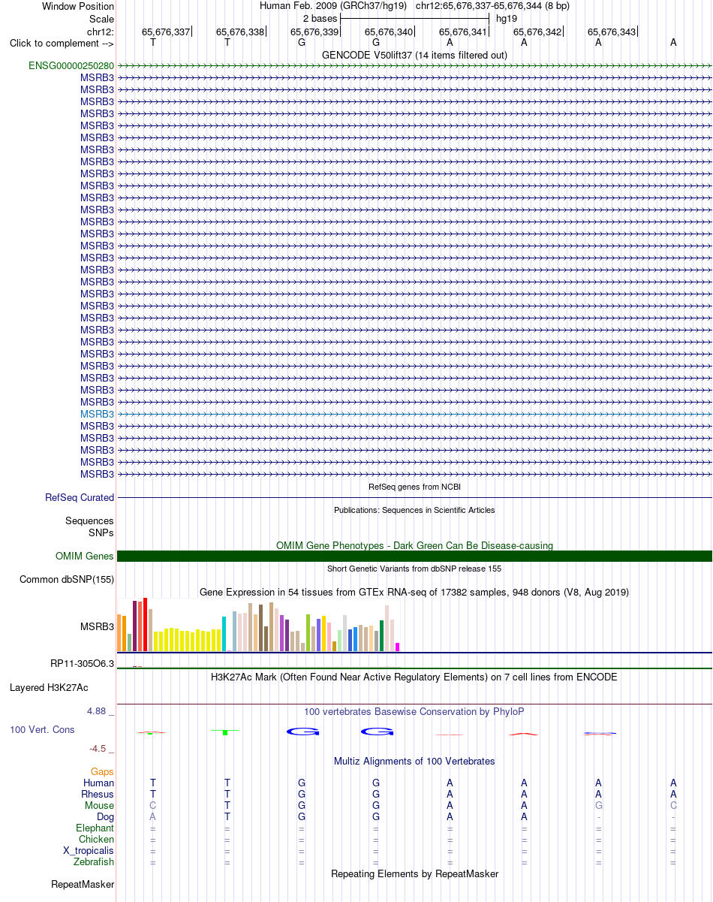Click the RepeatMasker track label

pos(83,884)
